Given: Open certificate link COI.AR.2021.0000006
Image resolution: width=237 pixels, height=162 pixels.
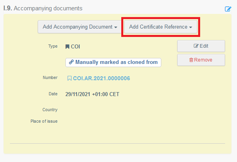Looking at the screenshot, I should (x=101, y=78).
